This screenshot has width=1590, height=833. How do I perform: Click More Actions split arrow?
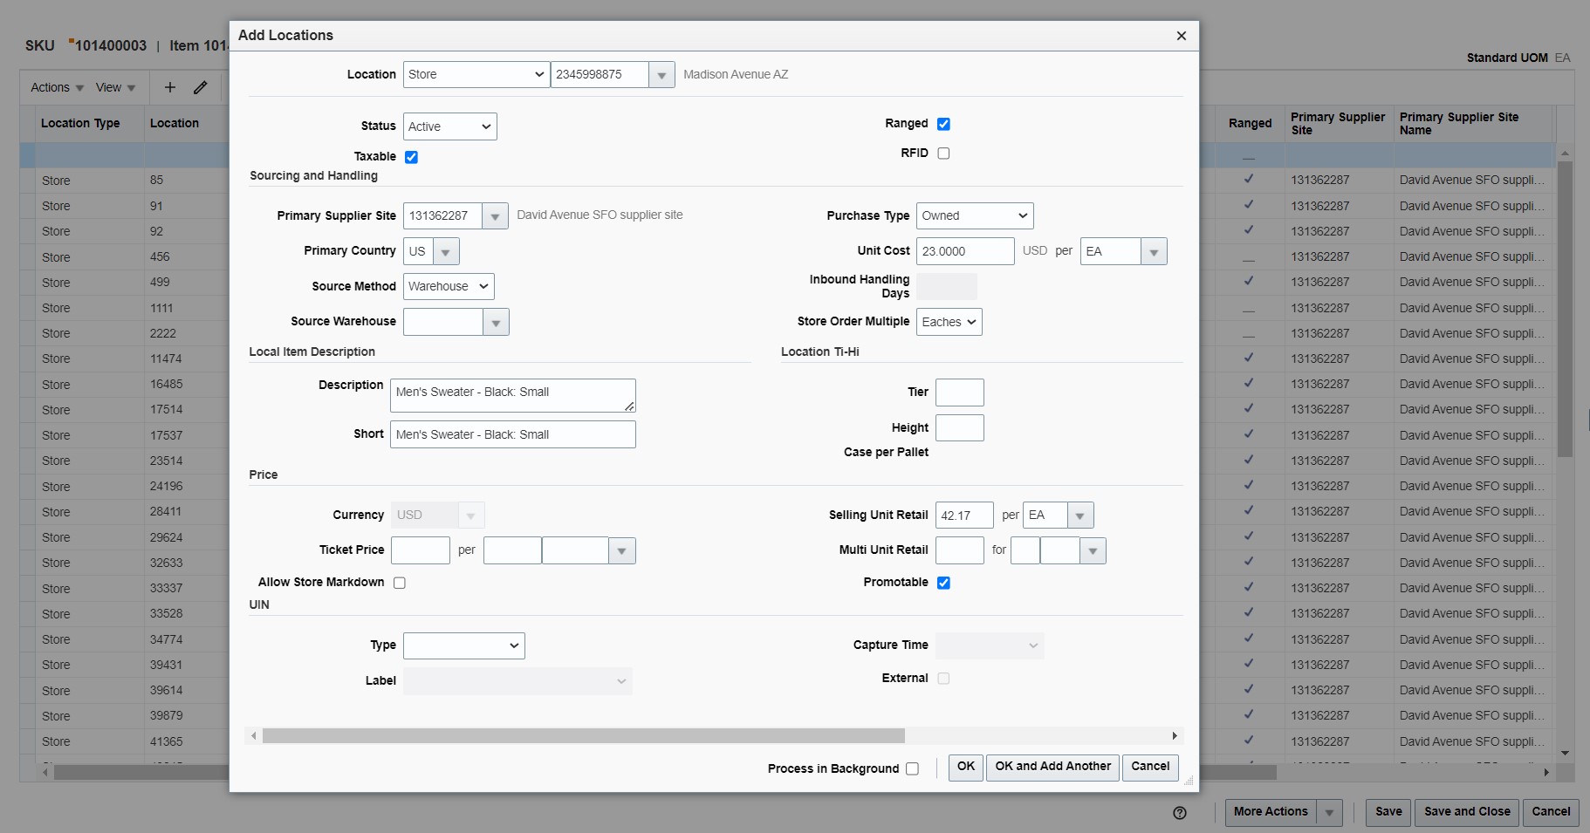[x=1329, y=812]
